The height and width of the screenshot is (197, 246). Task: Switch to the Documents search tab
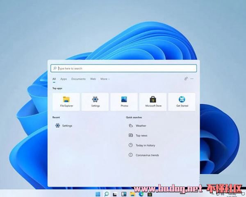78,79
